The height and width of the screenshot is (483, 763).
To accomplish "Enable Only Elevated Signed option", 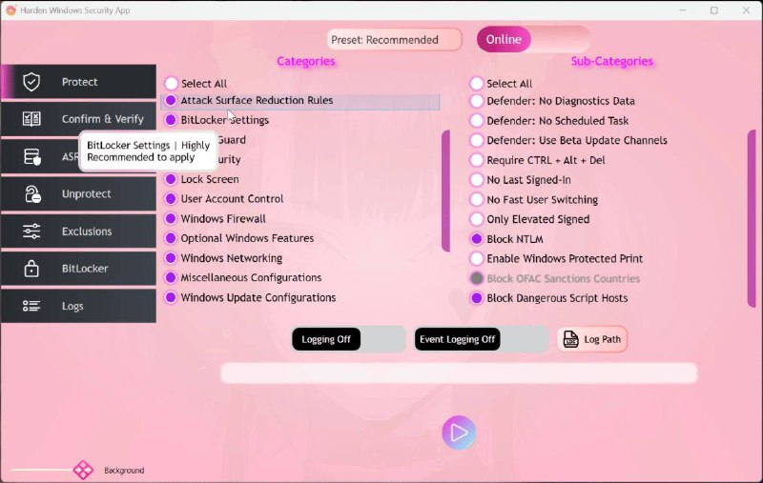I will 477,219.
